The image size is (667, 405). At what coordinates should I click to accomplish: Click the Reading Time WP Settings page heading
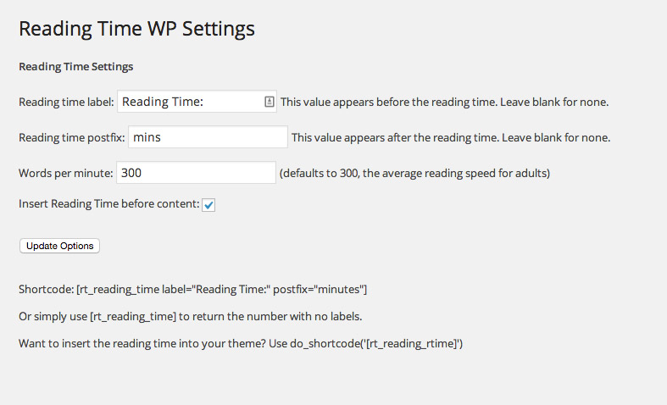point(136,29)
